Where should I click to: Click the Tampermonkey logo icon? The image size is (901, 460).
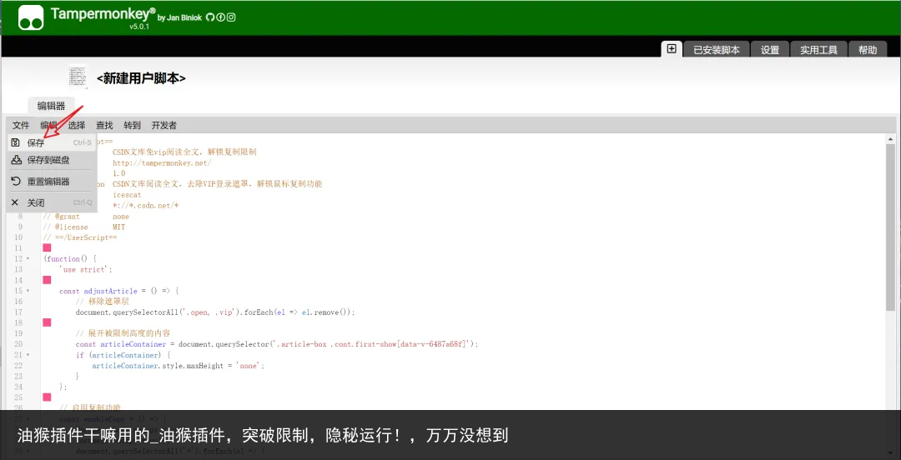coord(31,17)
